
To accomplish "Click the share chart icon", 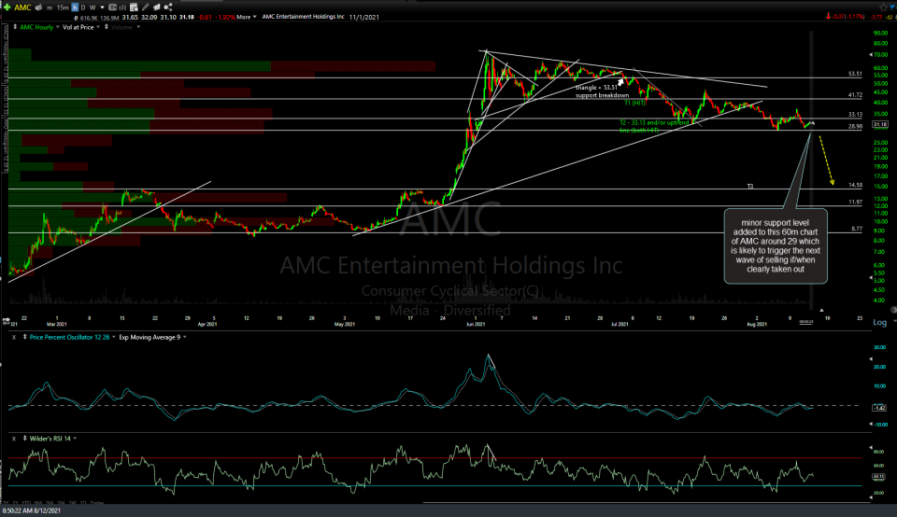I will point(168,7).
